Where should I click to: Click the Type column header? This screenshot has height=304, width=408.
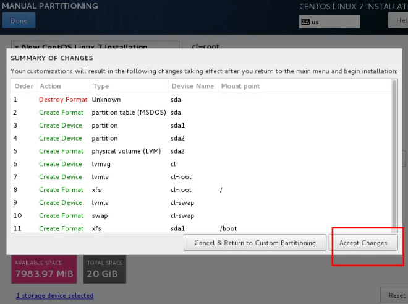(129, 86)
